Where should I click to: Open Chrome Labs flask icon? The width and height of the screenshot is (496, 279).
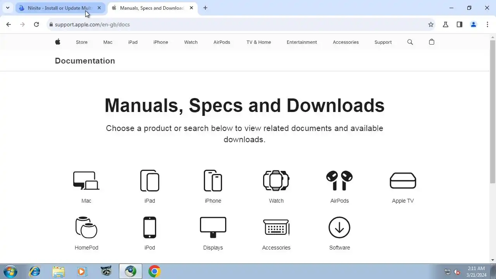[446, 24]
